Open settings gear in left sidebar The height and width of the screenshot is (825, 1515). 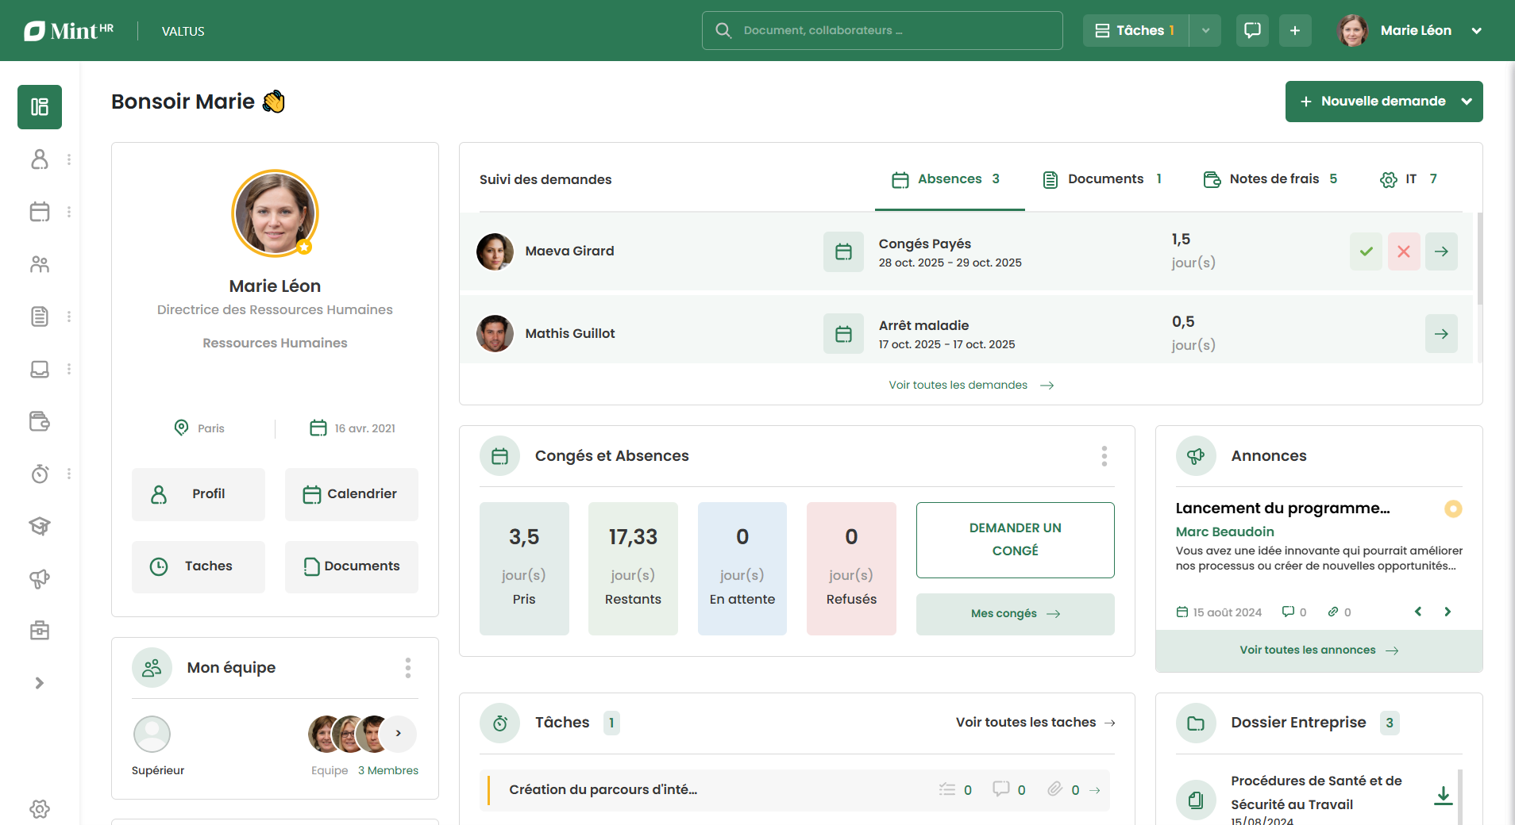40,808
